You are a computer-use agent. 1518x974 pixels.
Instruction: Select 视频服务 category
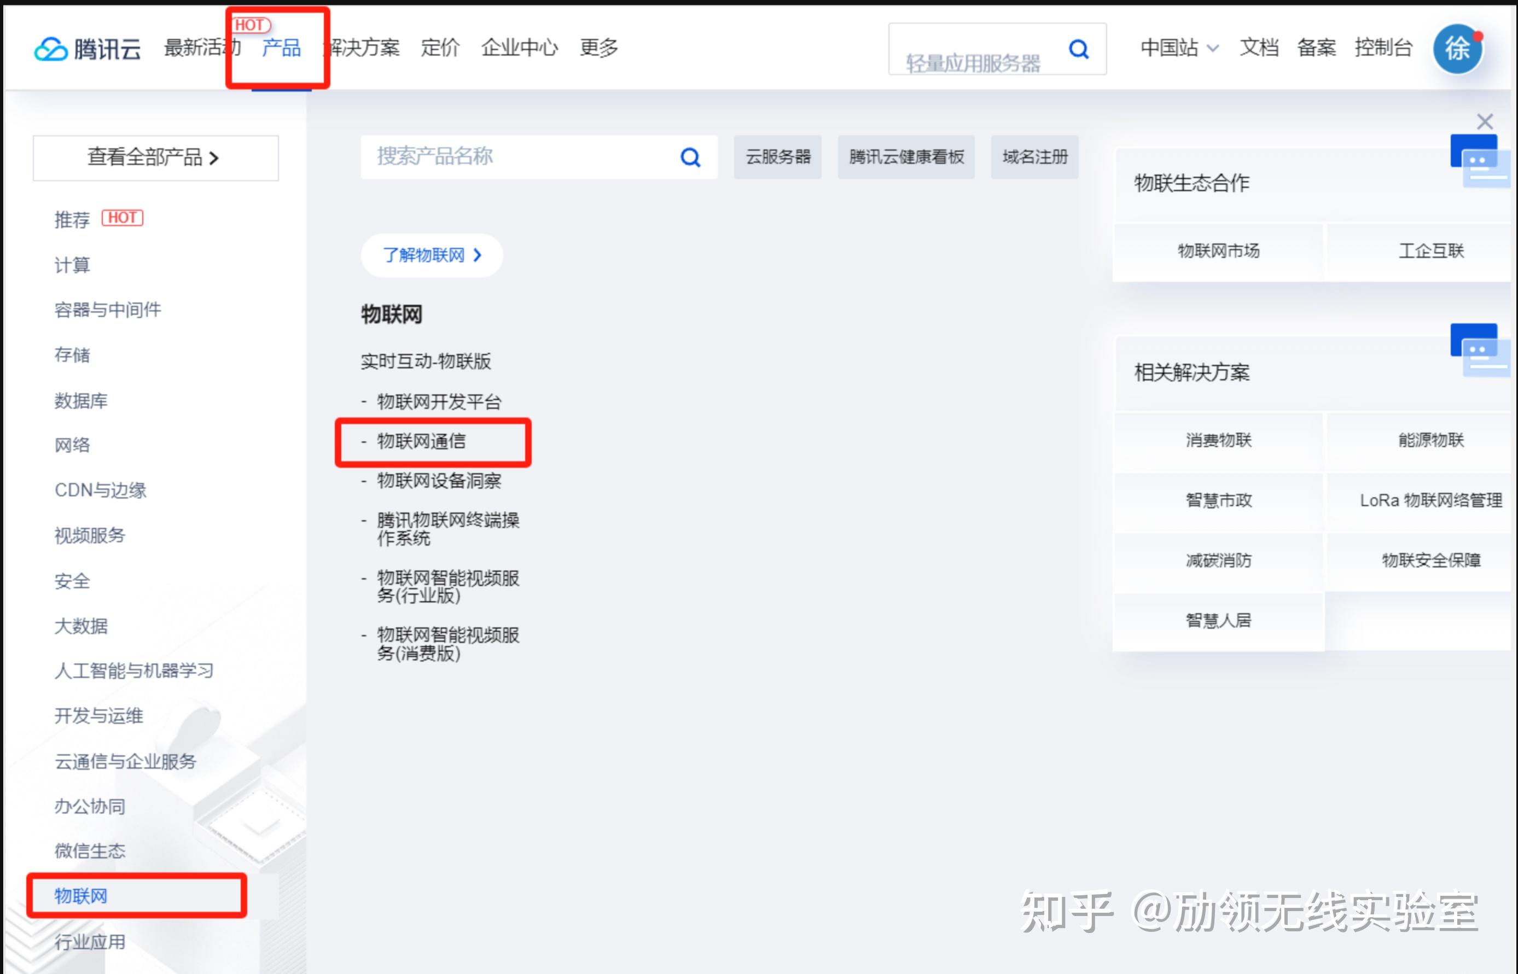click(x=90, y=536)
